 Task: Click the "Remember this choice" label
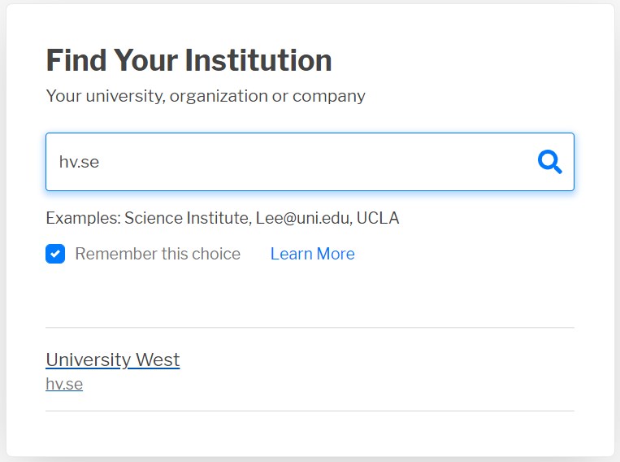[x=158, y=254]
